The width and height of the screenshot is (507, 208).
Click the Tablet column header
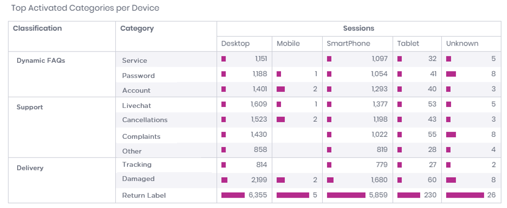click(x=408, y=44)
